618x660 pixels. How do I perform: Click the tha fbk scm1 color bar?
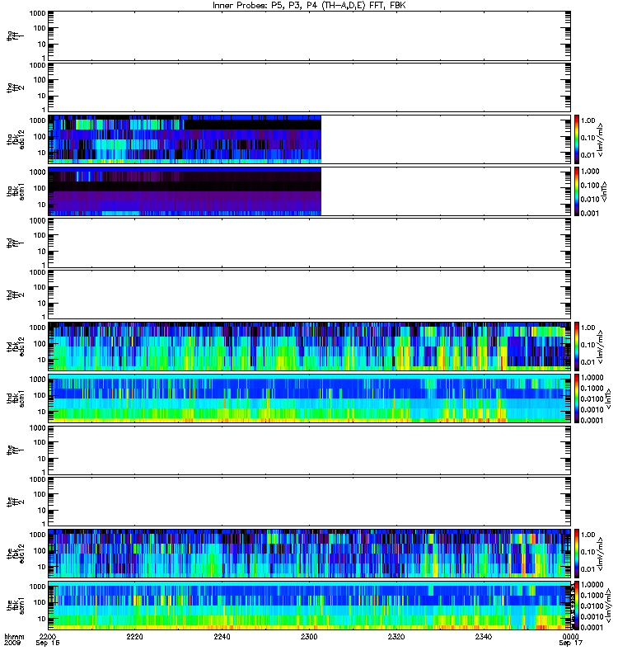pos(577,191)
